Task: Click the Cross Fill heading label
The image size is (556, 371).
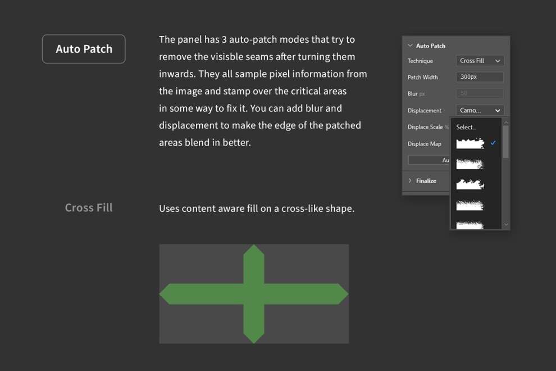Action: coord(89,207)
